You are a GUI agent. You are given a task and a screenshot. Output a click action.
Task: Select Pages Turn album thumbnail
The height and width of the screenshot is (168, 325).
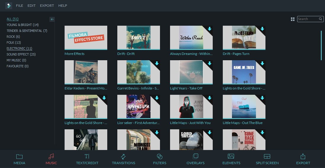tap(244, 37)
